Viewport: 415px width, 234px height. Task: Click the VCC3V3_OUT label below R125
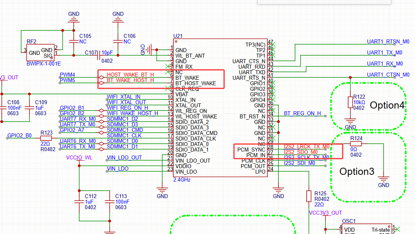coord(326,213)
